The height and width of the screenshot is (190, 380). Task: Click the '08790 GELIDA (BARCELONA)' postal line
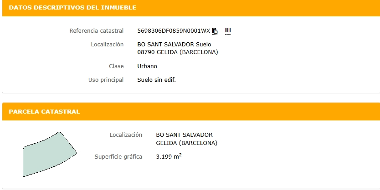[177, 52]
